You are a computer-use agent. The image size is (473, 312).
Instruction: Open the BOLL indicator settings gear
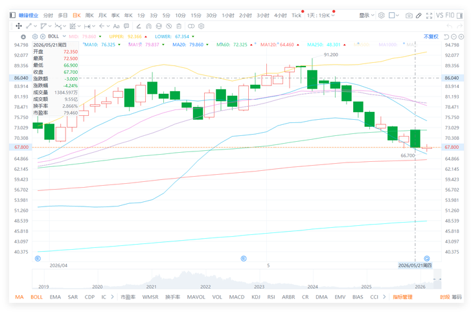[x=35, y=36]
